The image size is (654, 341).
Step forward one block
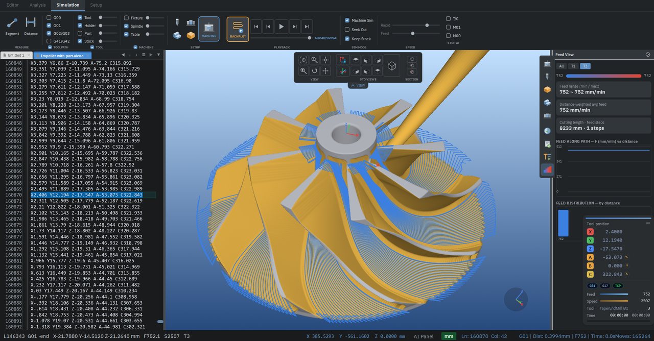pos(294,27)
